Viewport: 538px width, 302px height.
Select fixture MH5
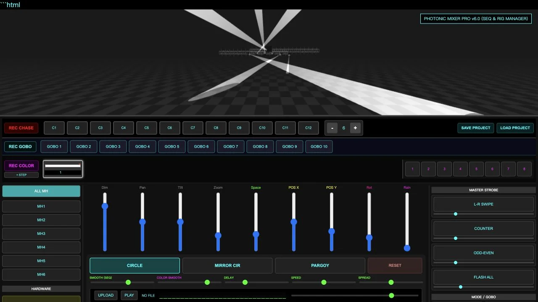tap(41, 261)
